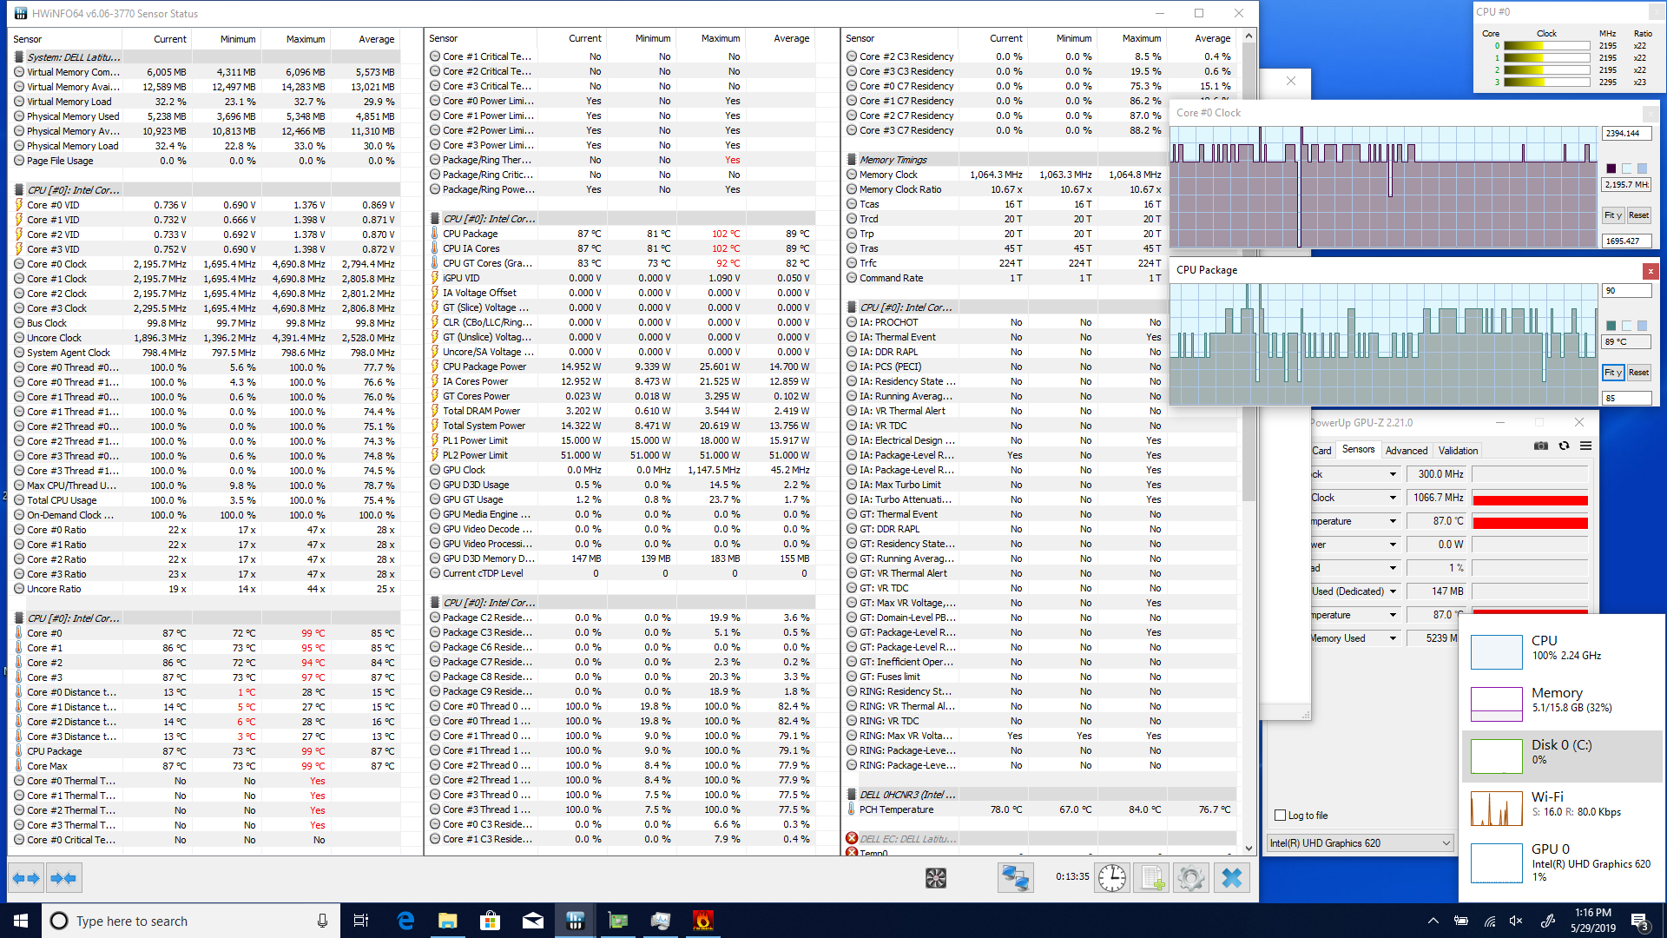1667x938 pixels.
Task: Open the fan control icon
Action: point(935,878)
